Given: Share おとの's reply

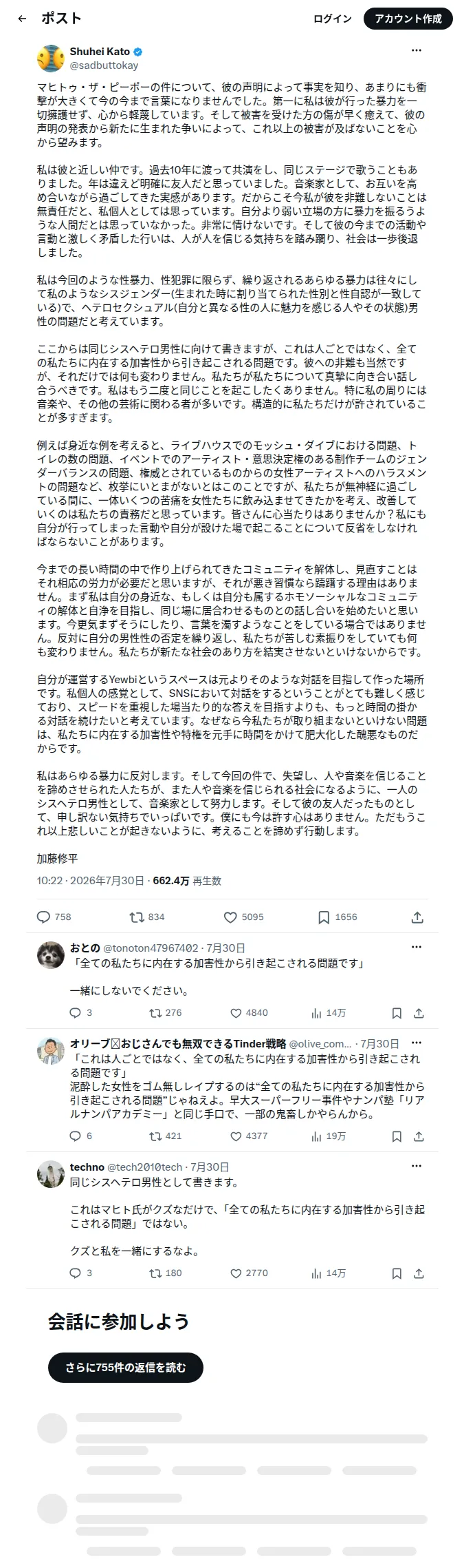Looking at the screenshot, I should 419,1013.
